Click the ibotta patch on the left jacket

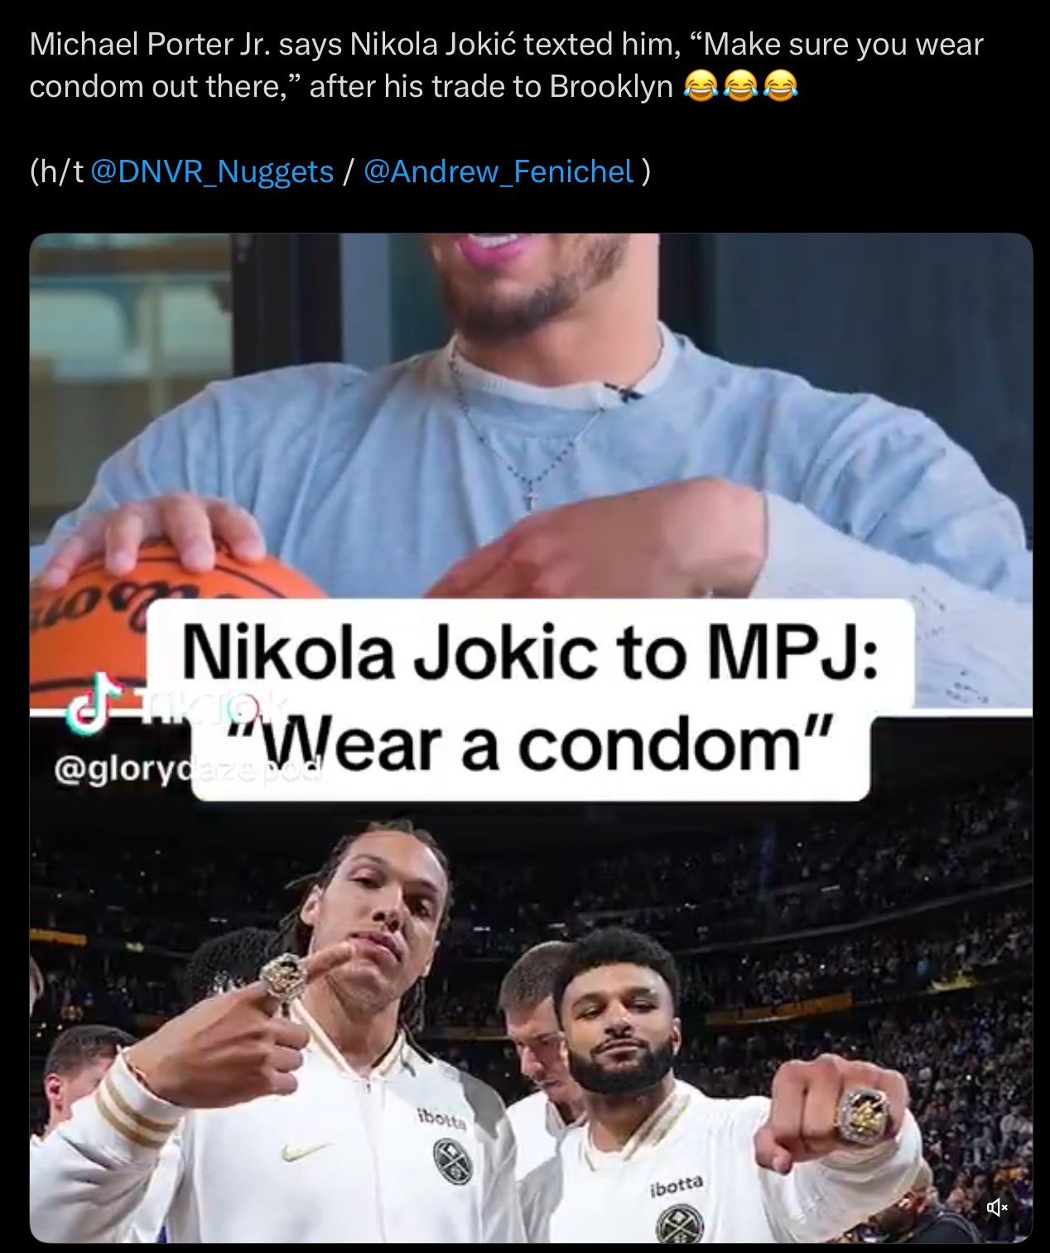(x=442, y=1119)
